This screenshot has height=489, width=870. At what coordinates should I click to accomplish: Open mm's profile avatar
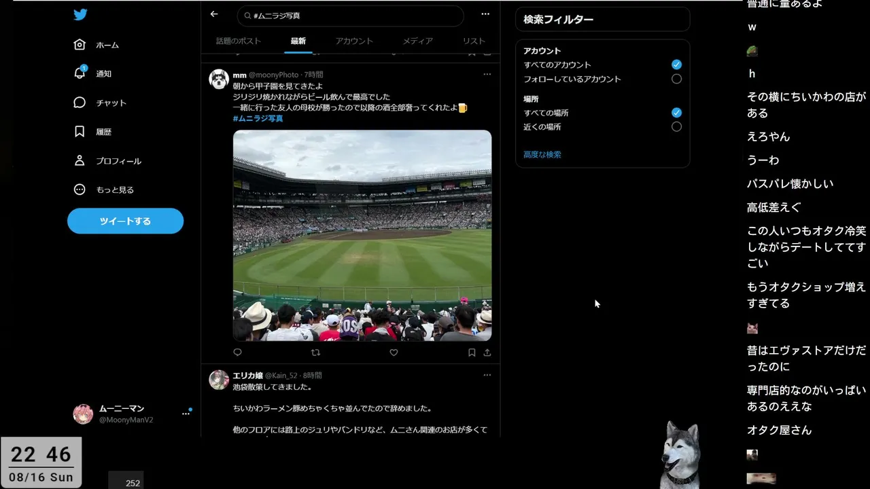click(219, 79)
